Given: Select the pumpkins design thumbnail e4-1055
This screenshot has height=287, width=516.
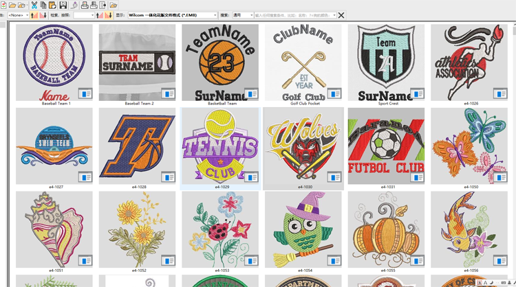Looking at the screenshot, I should coord(386,229).
